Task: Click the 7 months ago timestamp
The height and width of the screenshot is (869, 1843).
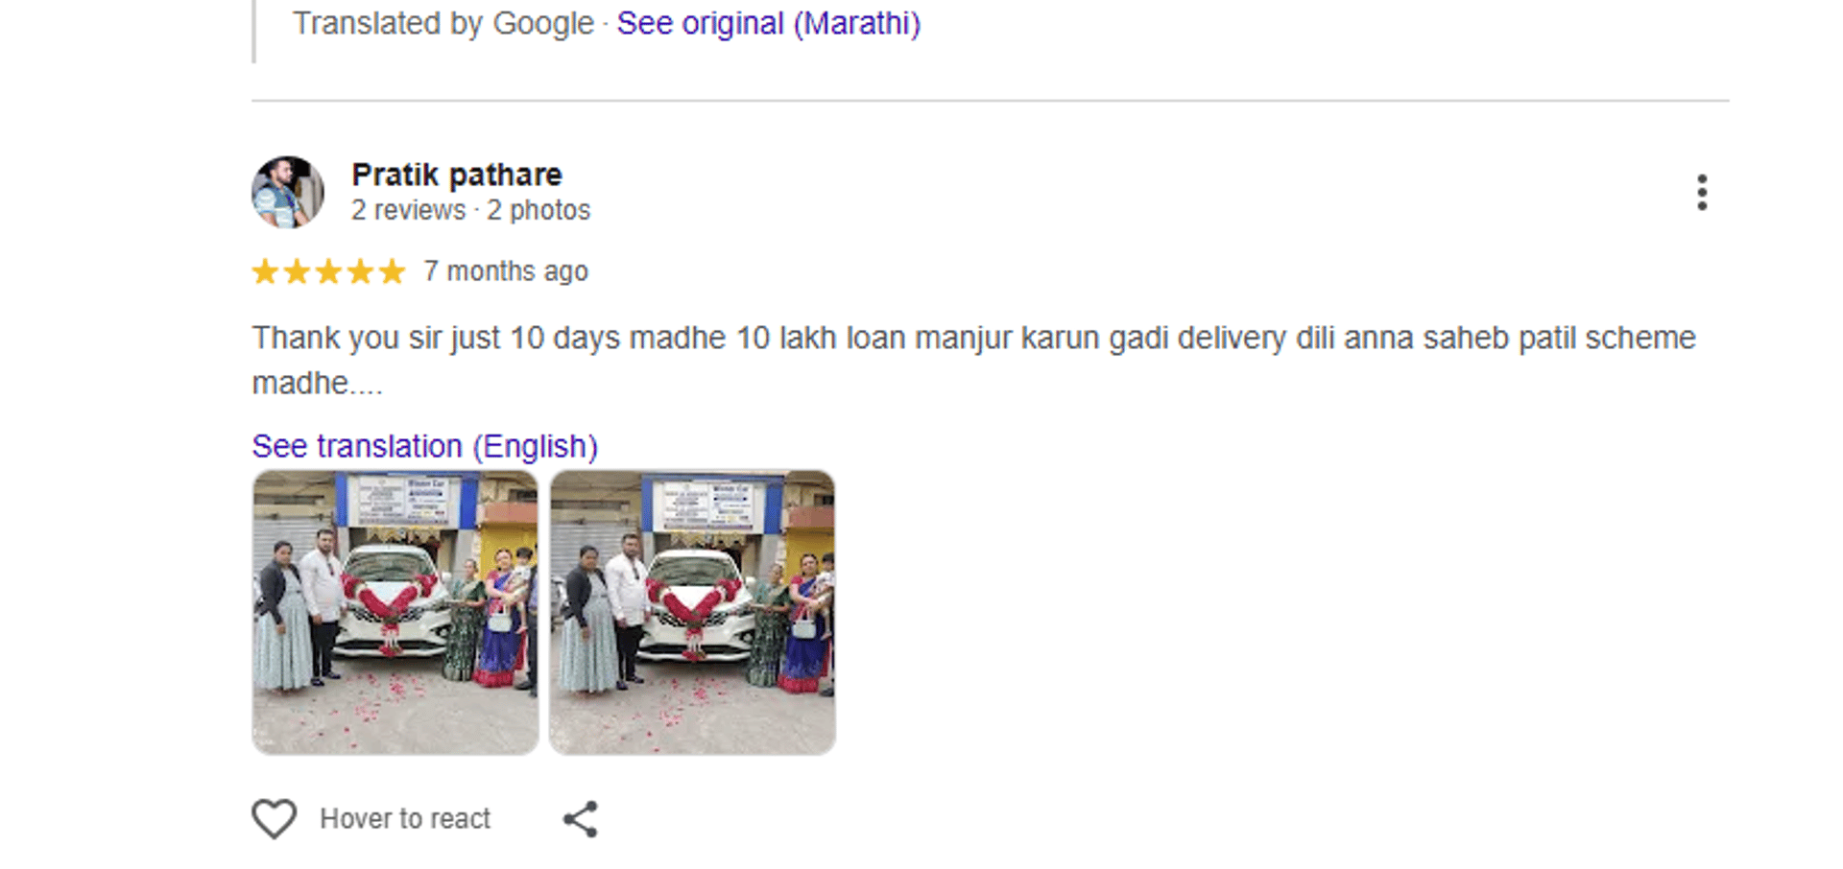Action: [x=506, y=271]
